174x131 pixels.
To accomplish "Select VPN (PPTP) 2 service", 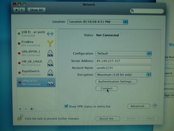I will (x=36, y=53).
